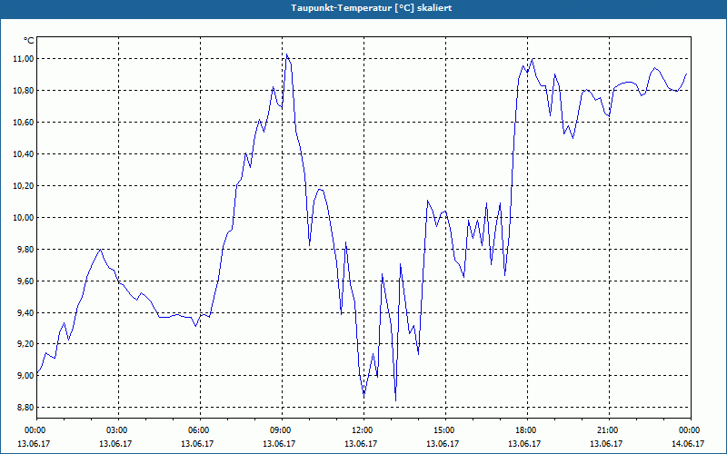Image resolution: width=727 pixels, height=454 pixels.
Task: Click the 21:00 time label
Action: (x=609, y=430)
